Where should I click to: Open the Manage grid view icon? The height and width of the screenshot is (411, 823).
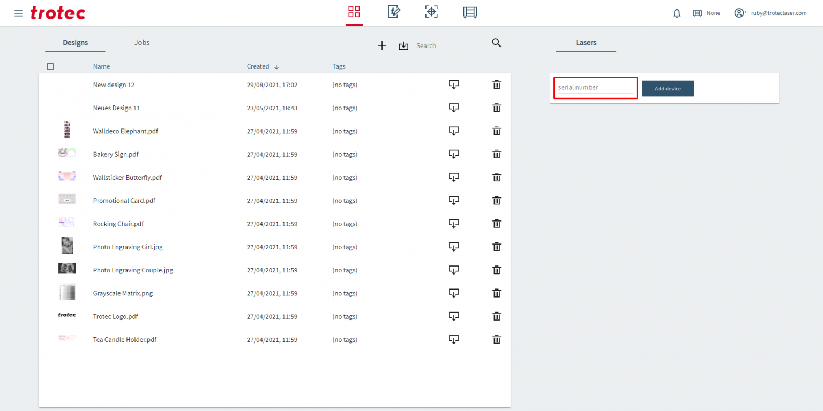[x=354, y=12]
